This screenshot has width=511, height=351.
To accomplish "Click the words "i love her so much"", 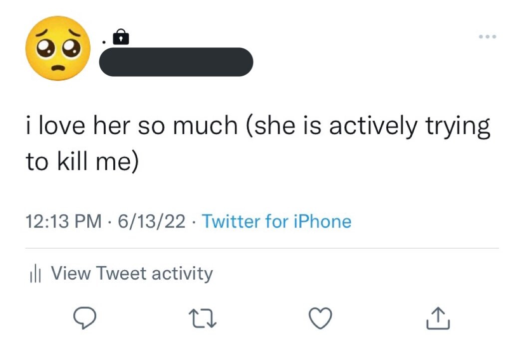I will (132, 126).
